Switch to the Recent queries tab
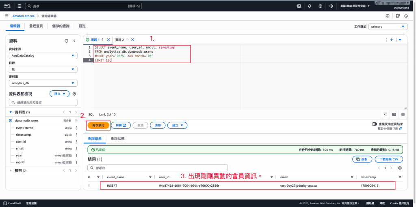This screenshot has height=207, width=416. 36,26
